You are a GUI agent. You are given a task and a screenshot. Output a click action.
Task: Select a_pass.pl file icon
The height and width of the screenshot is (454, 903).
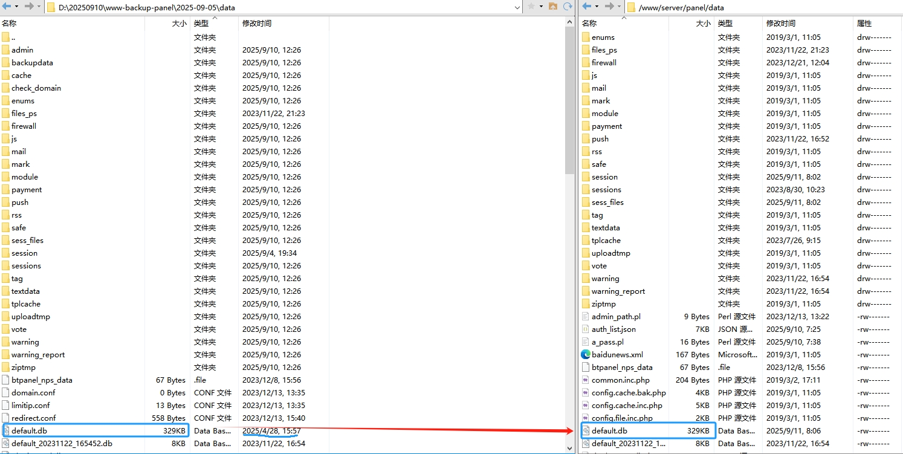point(585,342)
